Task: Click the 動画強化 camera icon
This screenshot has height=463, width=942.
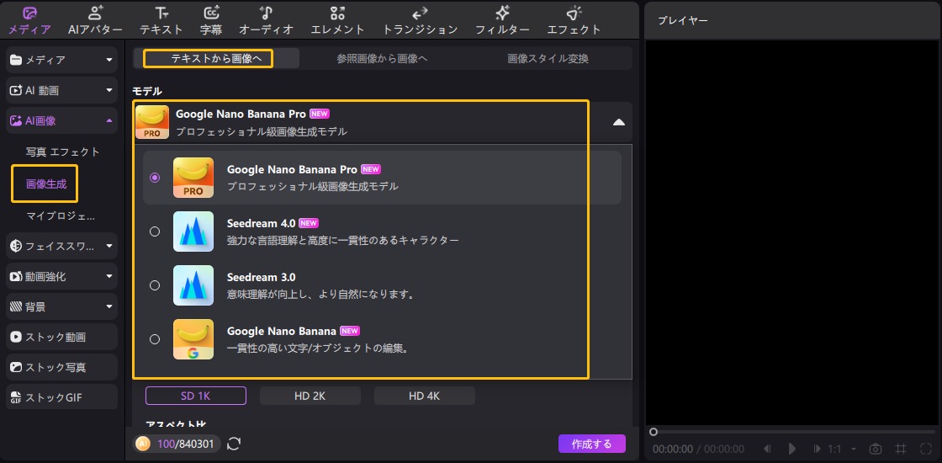Action: (x=16, y=277)
